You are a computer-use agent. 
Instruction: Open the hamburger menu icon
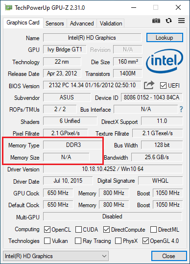coord(181,21)
